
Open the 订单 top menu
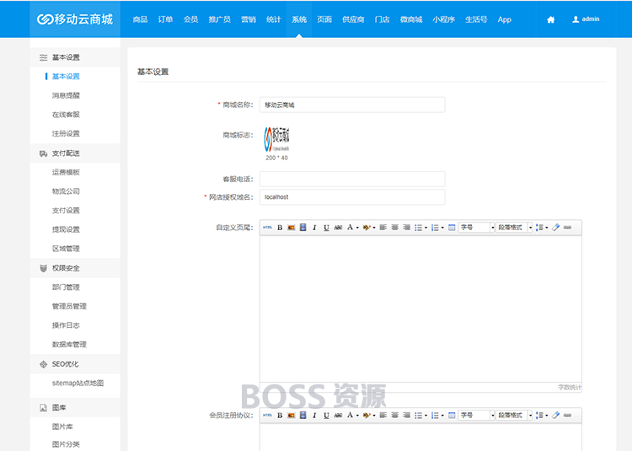click(165, 19)
